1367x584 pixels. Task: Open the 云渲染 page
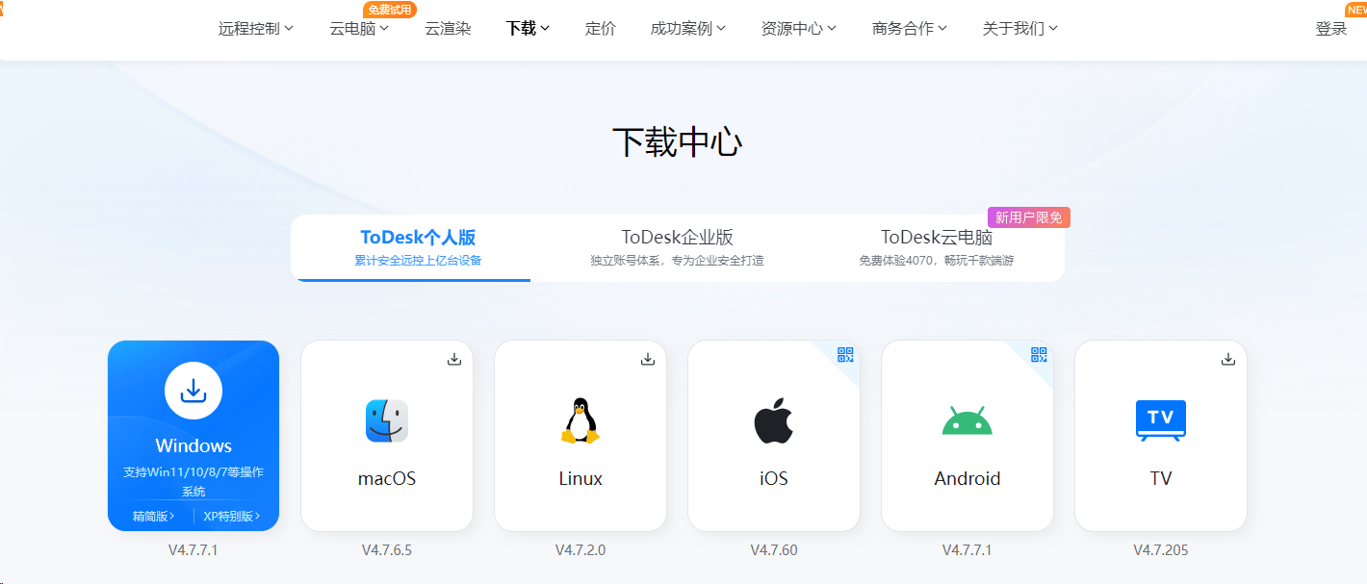click(448, 29)
